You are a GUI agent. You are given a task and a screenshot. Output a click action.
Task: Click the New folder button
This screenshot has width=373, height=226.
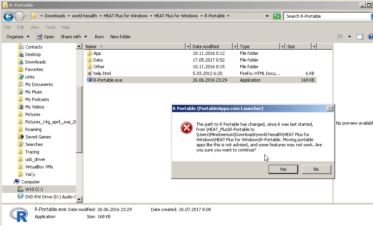tap(121, 37)
